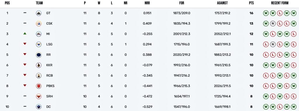Image resolution: width=299 pixels, height=111 pixels.
Task: Click the CSK team logo icon
Action: click(x=39, y=23)
